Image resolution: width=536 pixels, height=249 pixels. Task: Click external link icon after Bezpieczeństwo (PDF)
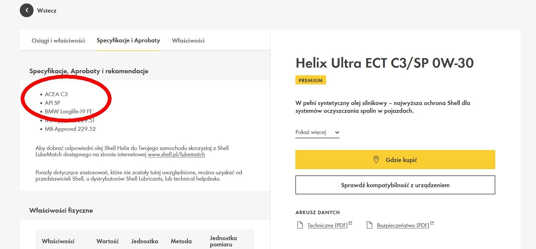coord(432,223)
